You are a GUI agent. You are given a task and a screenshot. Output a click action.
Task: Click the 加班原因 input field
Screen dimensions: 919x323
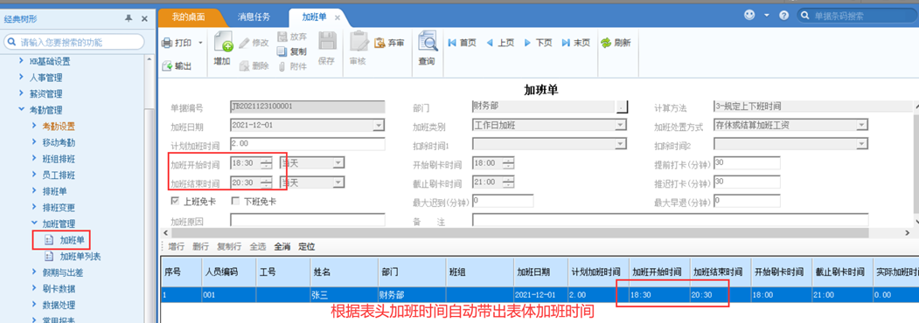click(308, 220)
